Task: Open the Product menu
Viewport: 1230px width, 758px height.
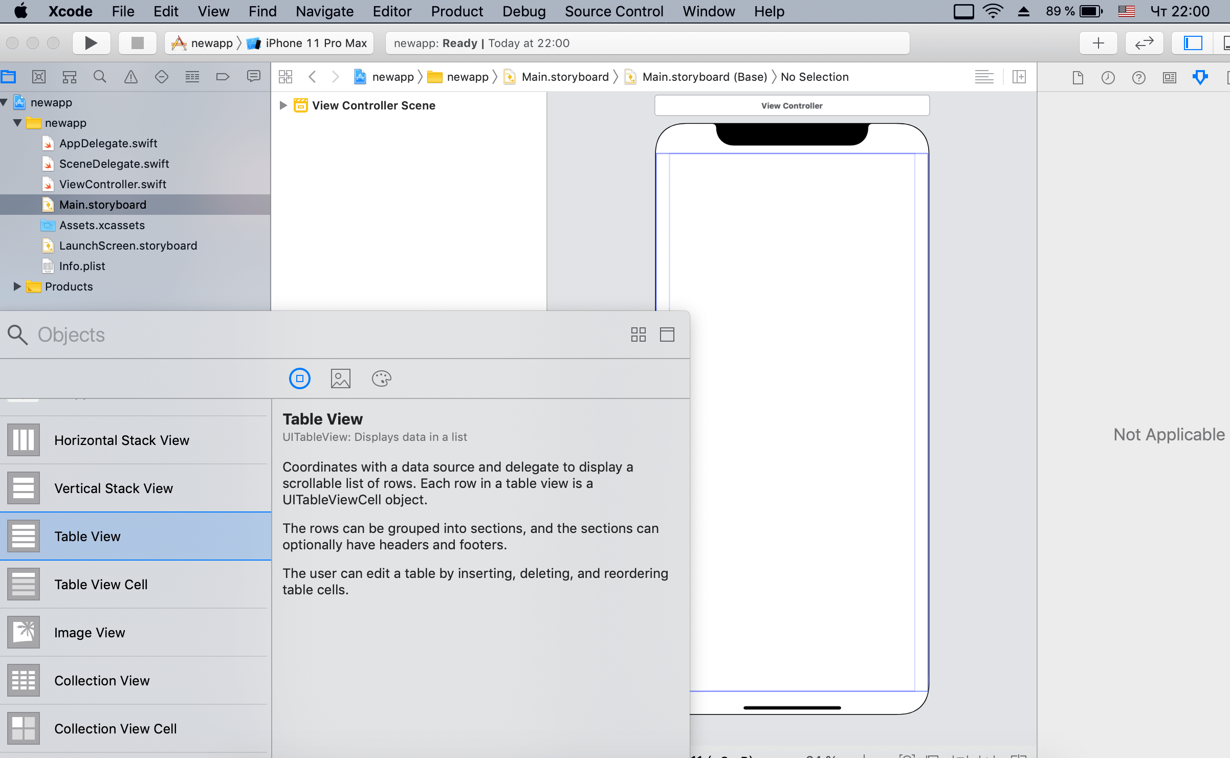Action: coord(457,11)
